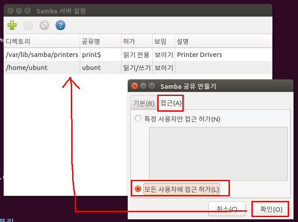Image resolution: width=298 pixels, height=222 pixels.
Task: Select the 모든 사용자에 접근 허가(L) radio button
Action: [x=138, y=189]
